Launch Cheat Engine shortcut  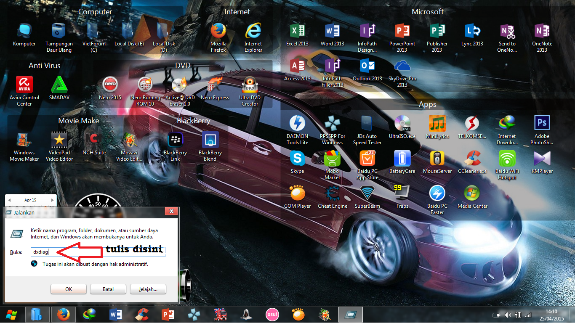333,197
